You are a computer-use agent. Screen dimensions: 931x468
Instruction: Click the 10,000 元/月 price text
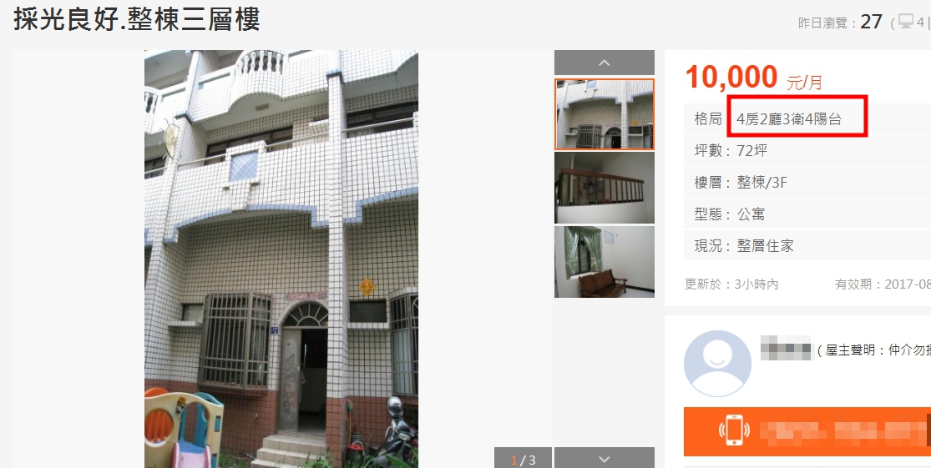[754, 78]
